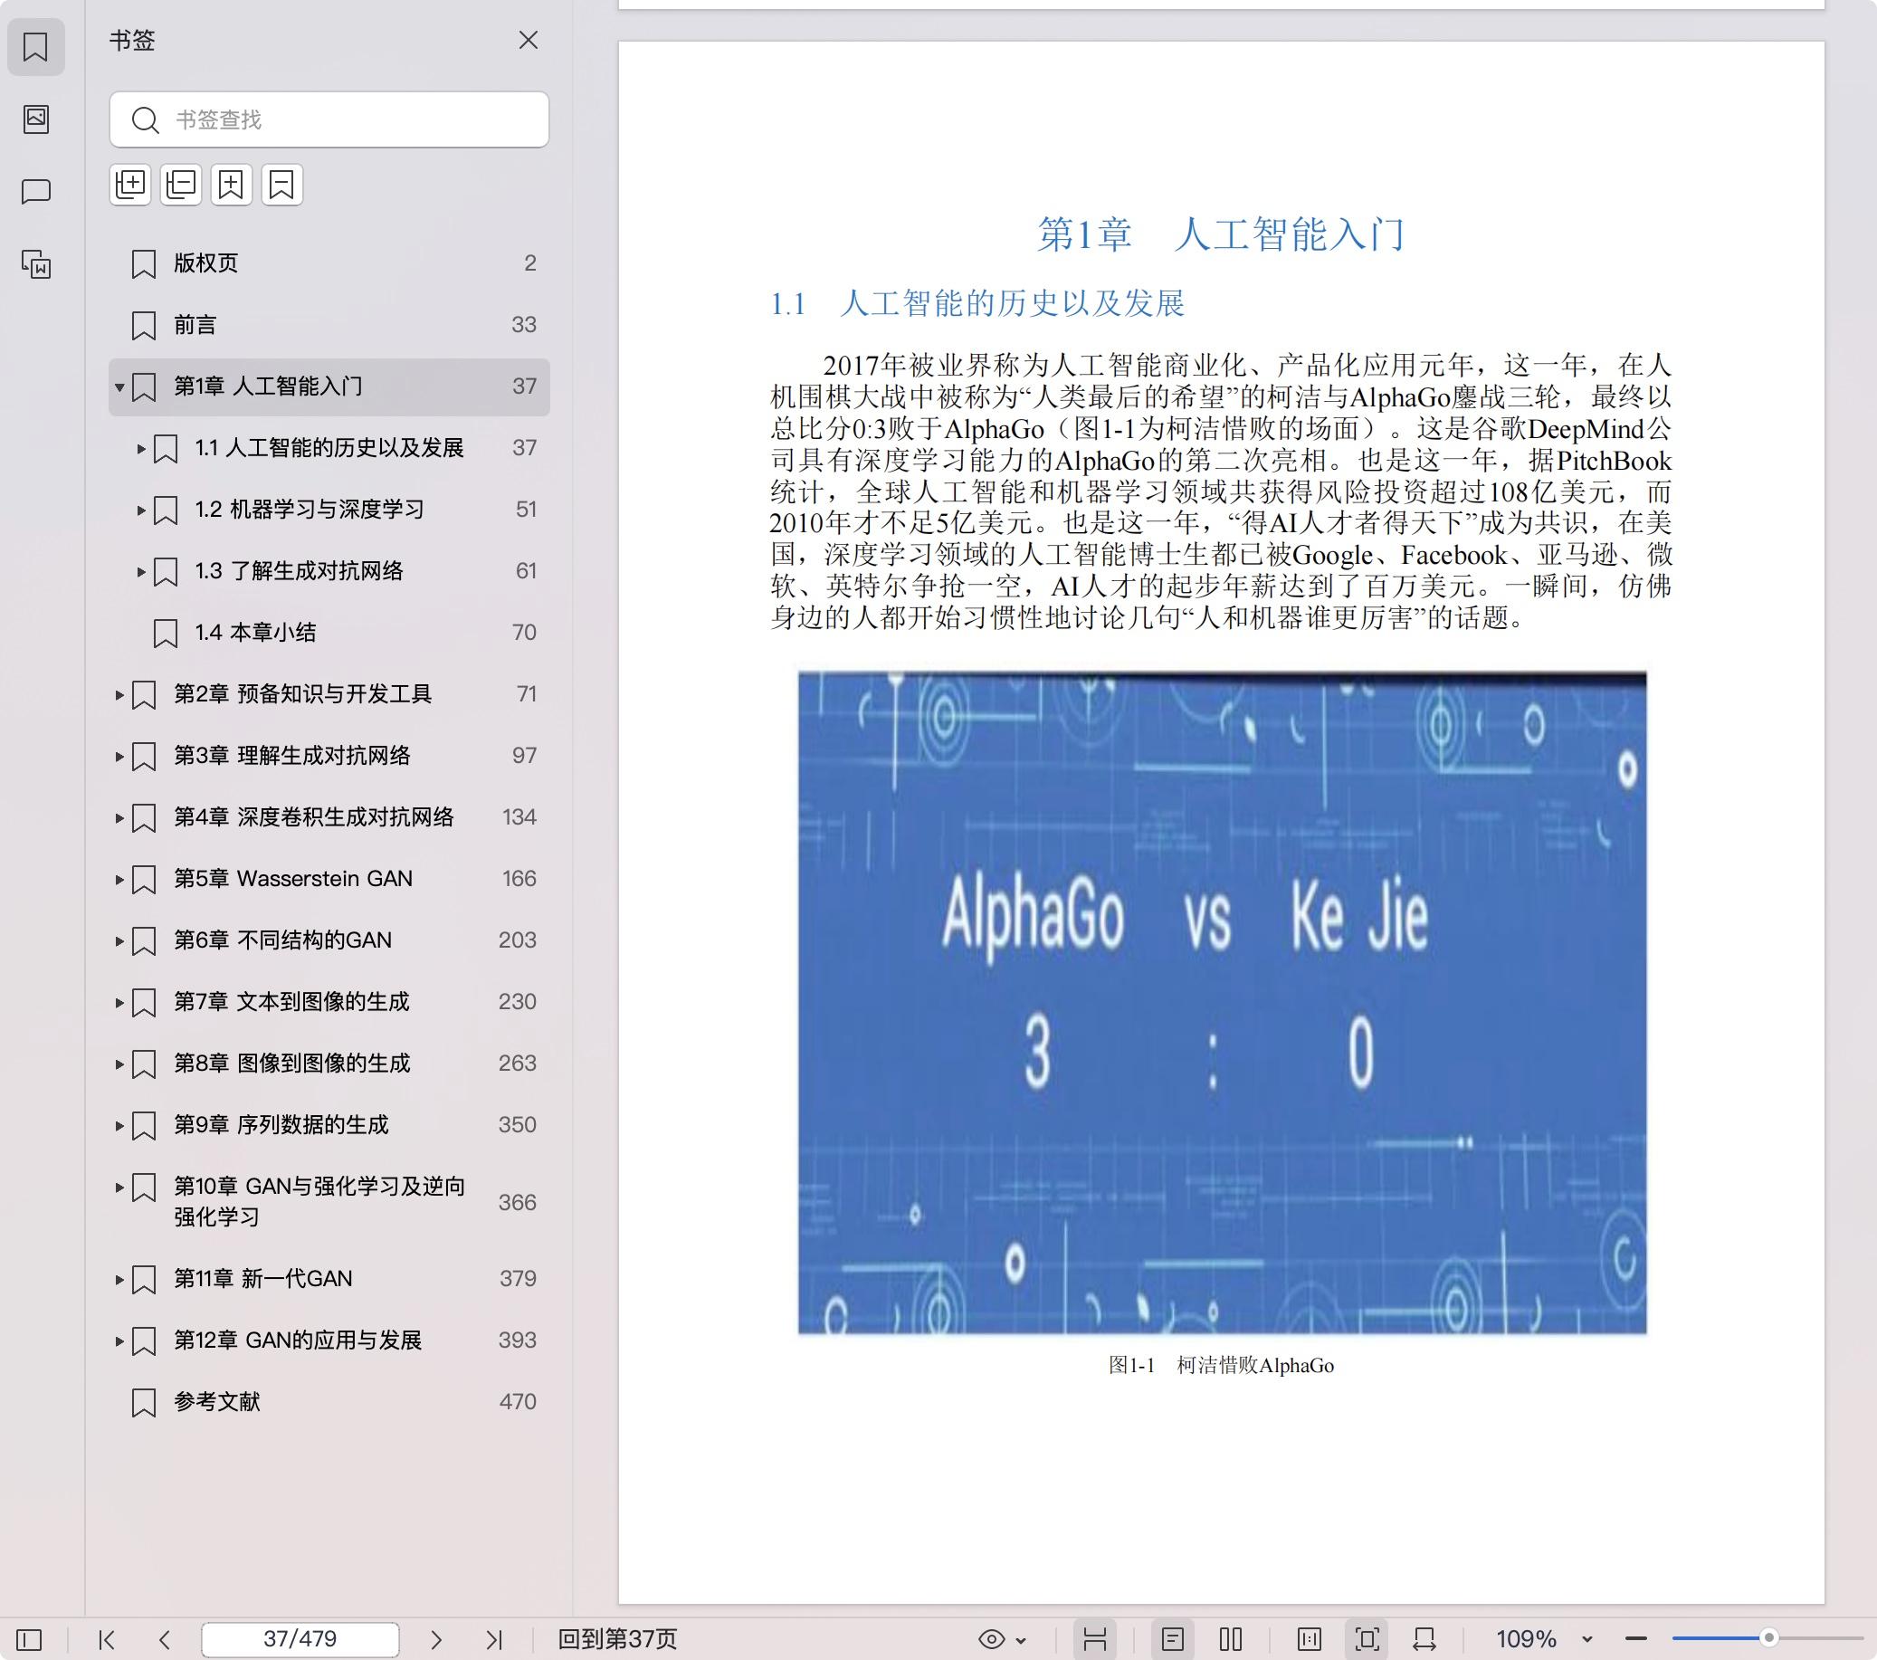The image size is (1877, 1660).
Task: Click the collapse all bookmarks icon
Action: pos(181,185)
